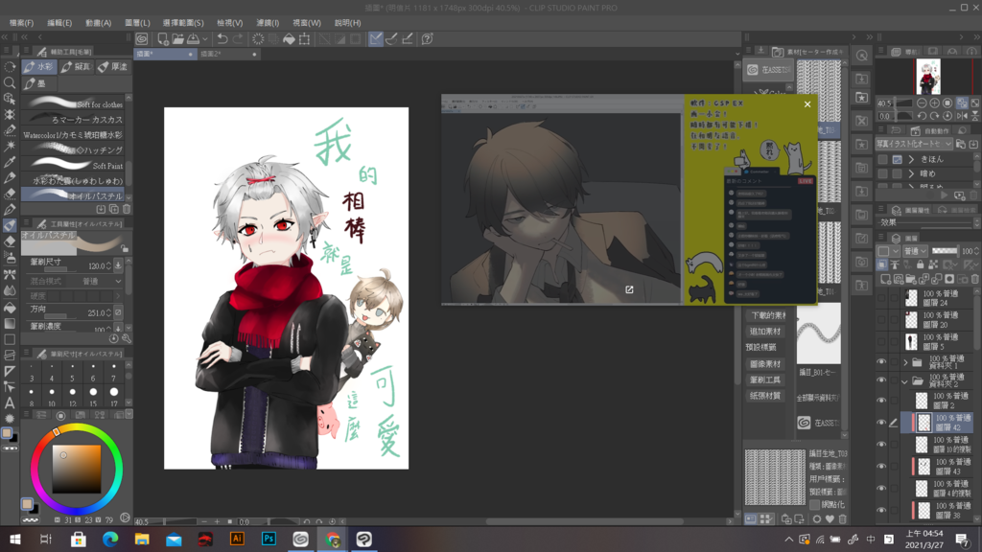This screenshot has height=552, width=982.
Task: Click the Fill bucket icon in toolbar
Action: (289, 38)
